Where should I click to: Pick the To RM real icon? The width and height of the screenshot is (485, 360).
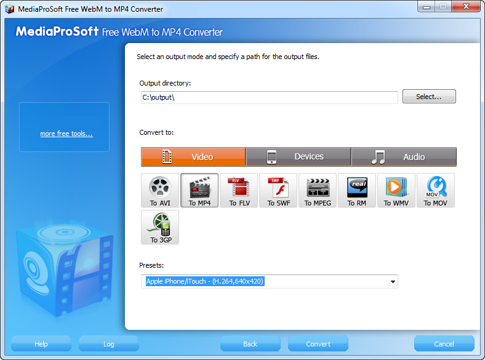click(x=357, y=190)
